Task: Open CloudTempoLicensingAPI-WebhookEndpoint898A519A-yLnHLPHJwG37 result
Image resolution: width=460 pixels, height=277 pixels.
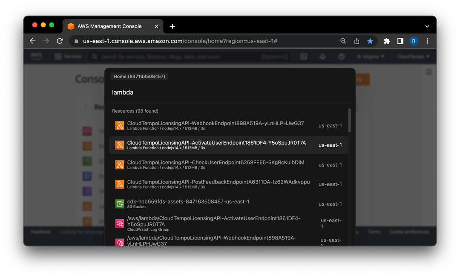Action: pyautogui.click(x=228, y=125)
